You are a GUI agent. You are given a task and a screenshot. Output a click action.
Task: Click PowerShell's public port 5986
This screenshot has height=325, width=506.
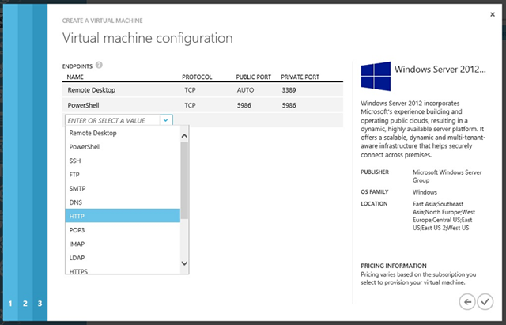(244, 105)
